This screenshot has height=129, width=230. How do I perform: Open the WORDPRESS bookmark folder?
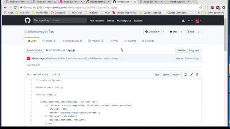(40, 13)
